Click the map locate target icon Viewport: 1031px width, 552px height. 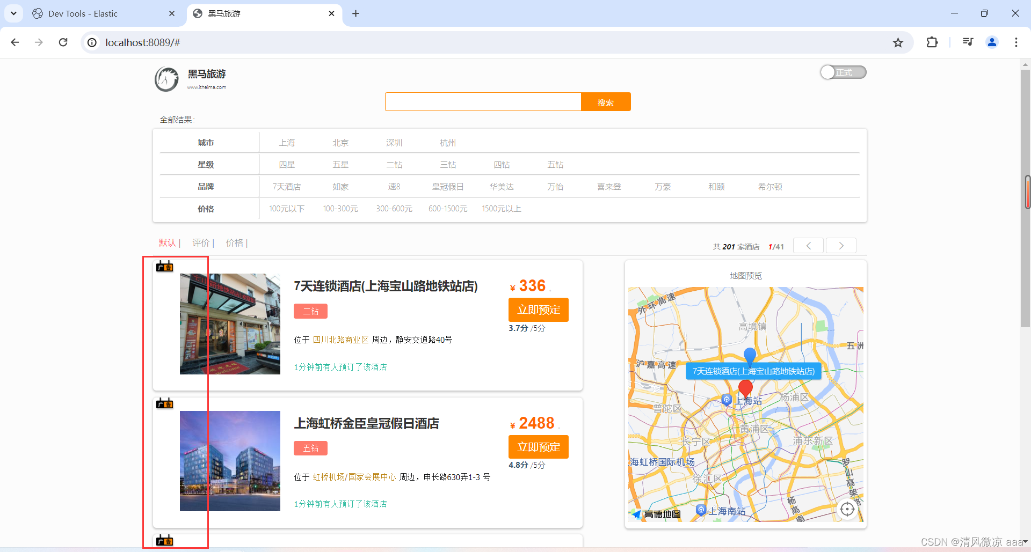point(847,509)
